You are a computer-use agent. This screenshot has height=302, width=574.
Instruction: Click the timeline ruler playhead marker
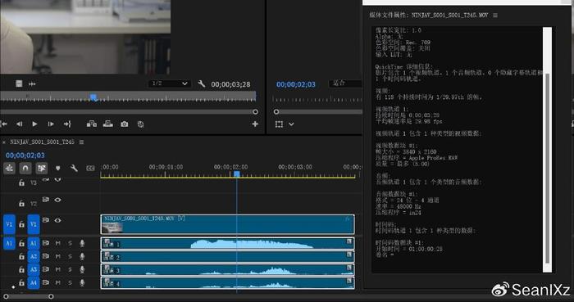[x=237, y=174]
